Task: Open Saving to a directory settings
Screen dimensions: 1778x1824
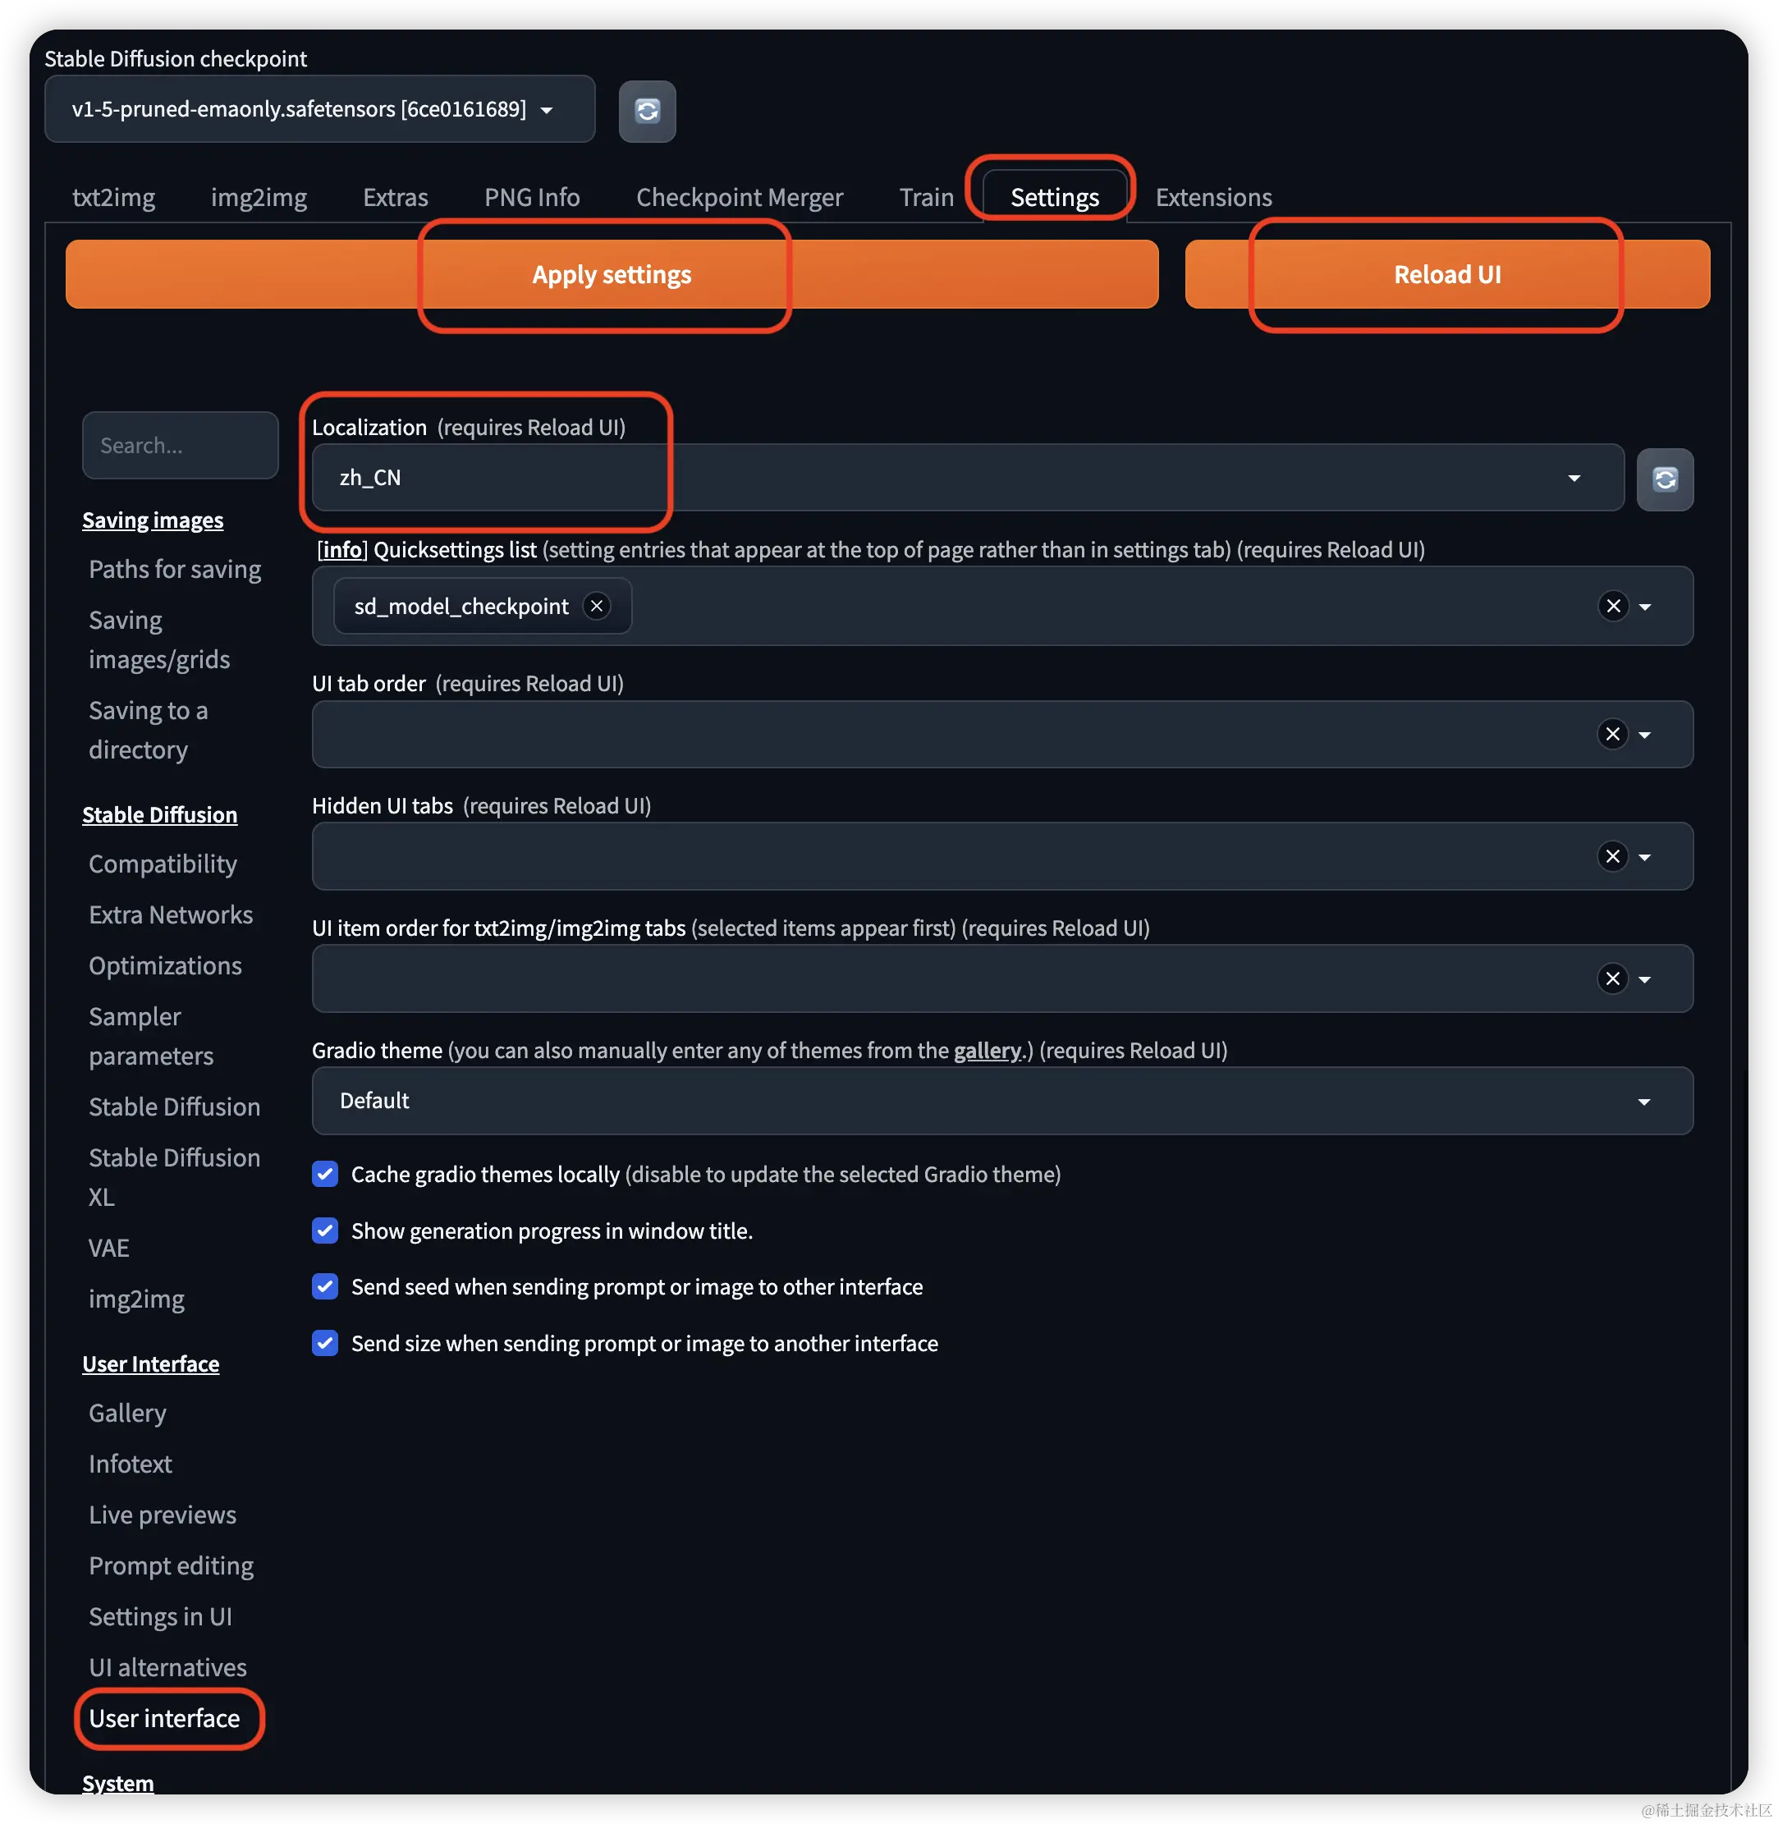Action: pos(149,731)
